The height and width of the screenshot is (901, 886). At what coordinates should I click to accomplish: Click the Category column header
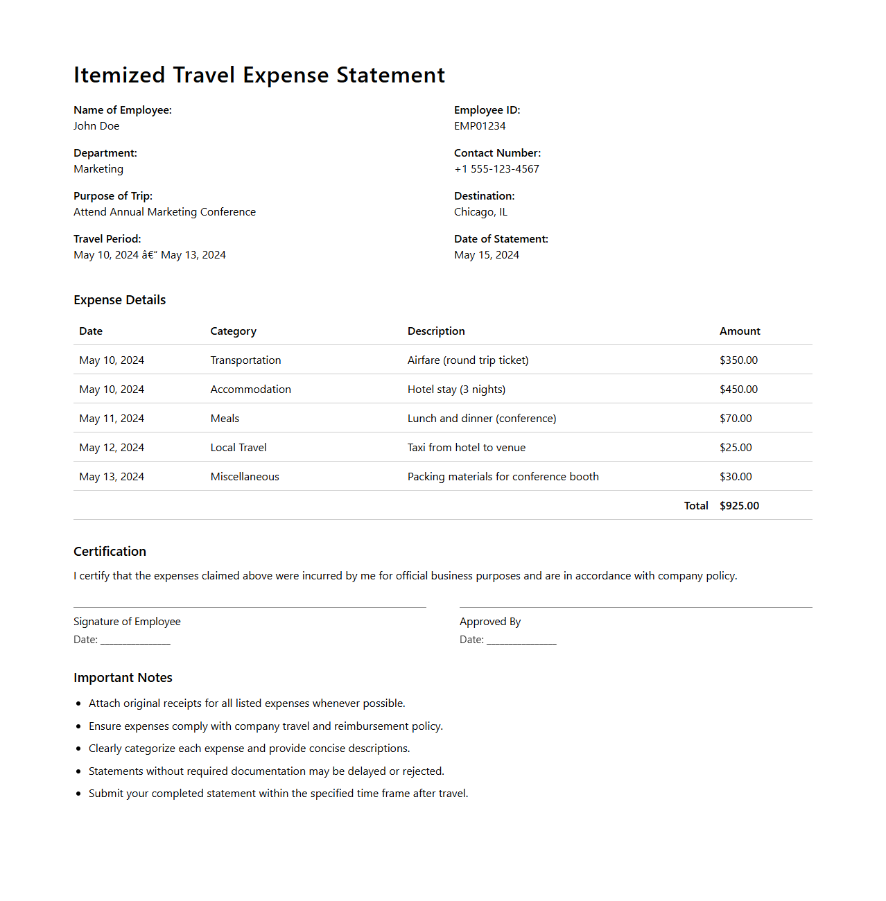pos(233,331)
